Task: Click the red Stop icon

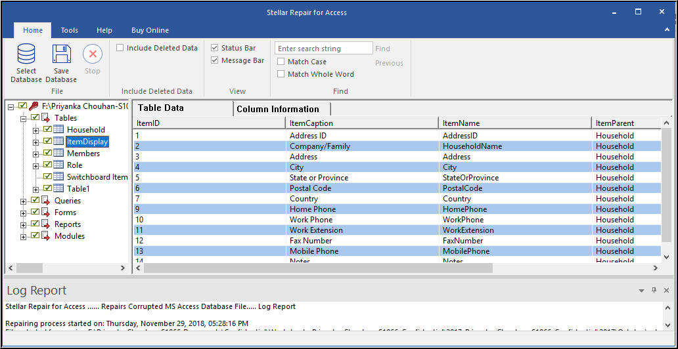Action: (93, 54)
